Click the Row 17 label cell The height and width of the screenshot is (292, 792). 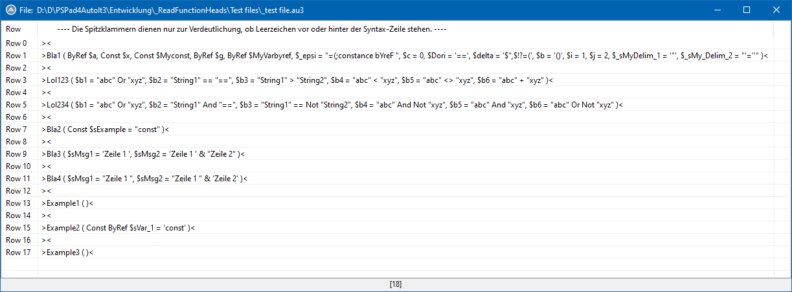[x=18, y=253]
